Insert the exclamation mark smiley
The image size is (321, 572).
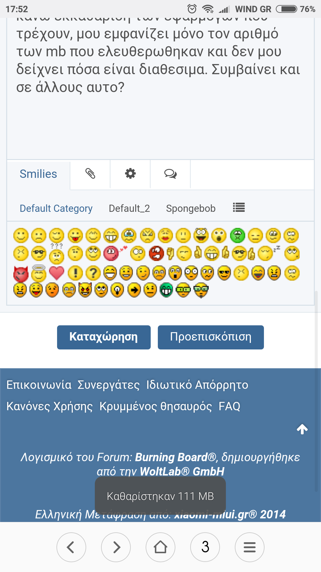tap(75, 273)
